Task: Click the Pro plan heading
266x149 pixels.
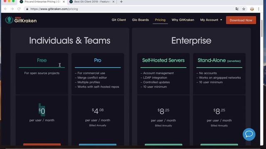Action: (x=98, y=60)
